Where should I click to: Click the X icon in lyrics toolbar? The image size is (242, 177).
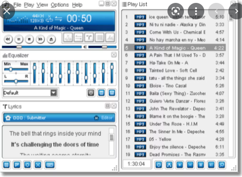pos(38,165)
